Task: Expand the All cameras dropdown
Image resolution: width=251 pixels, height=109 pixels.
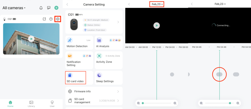Action: 14,8
